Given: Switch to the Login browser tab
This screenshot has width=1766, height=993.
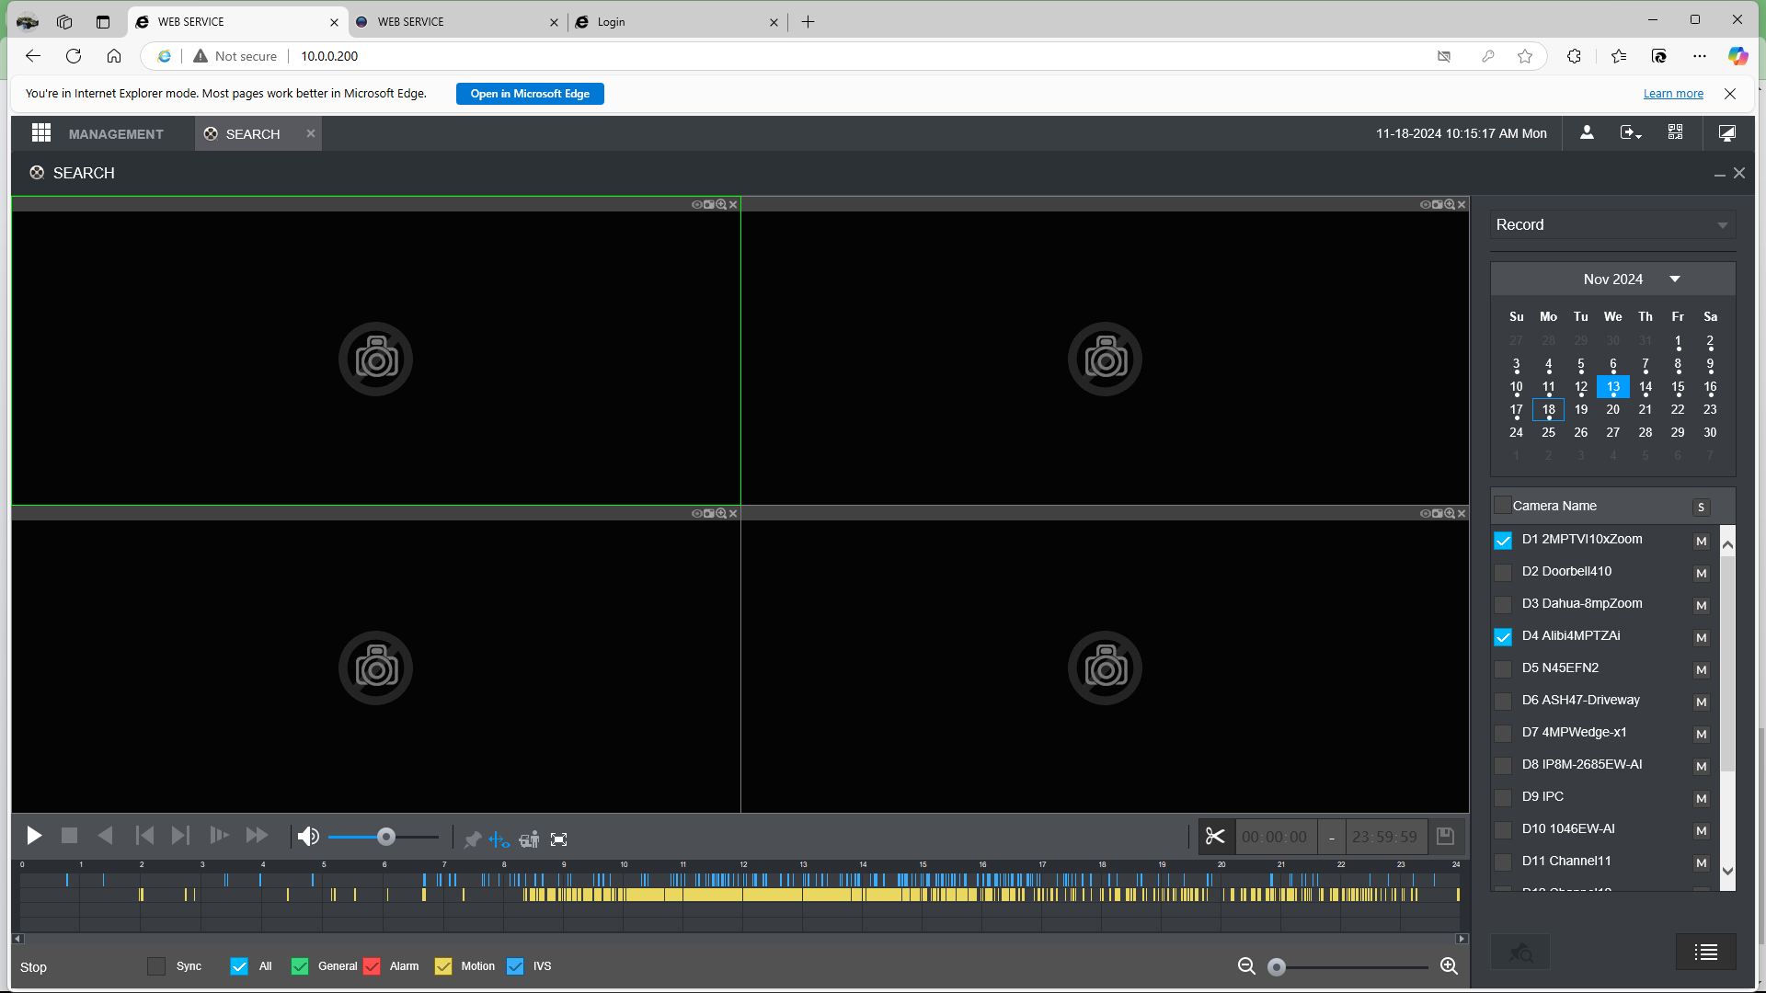Looking at the screenshot, I should coord(677,22).
